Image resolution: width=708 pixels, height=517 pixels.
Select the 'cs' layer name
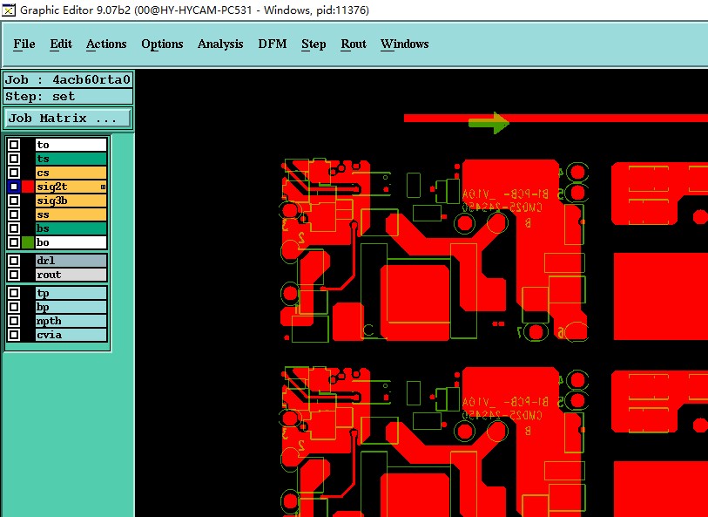[71, 173]
